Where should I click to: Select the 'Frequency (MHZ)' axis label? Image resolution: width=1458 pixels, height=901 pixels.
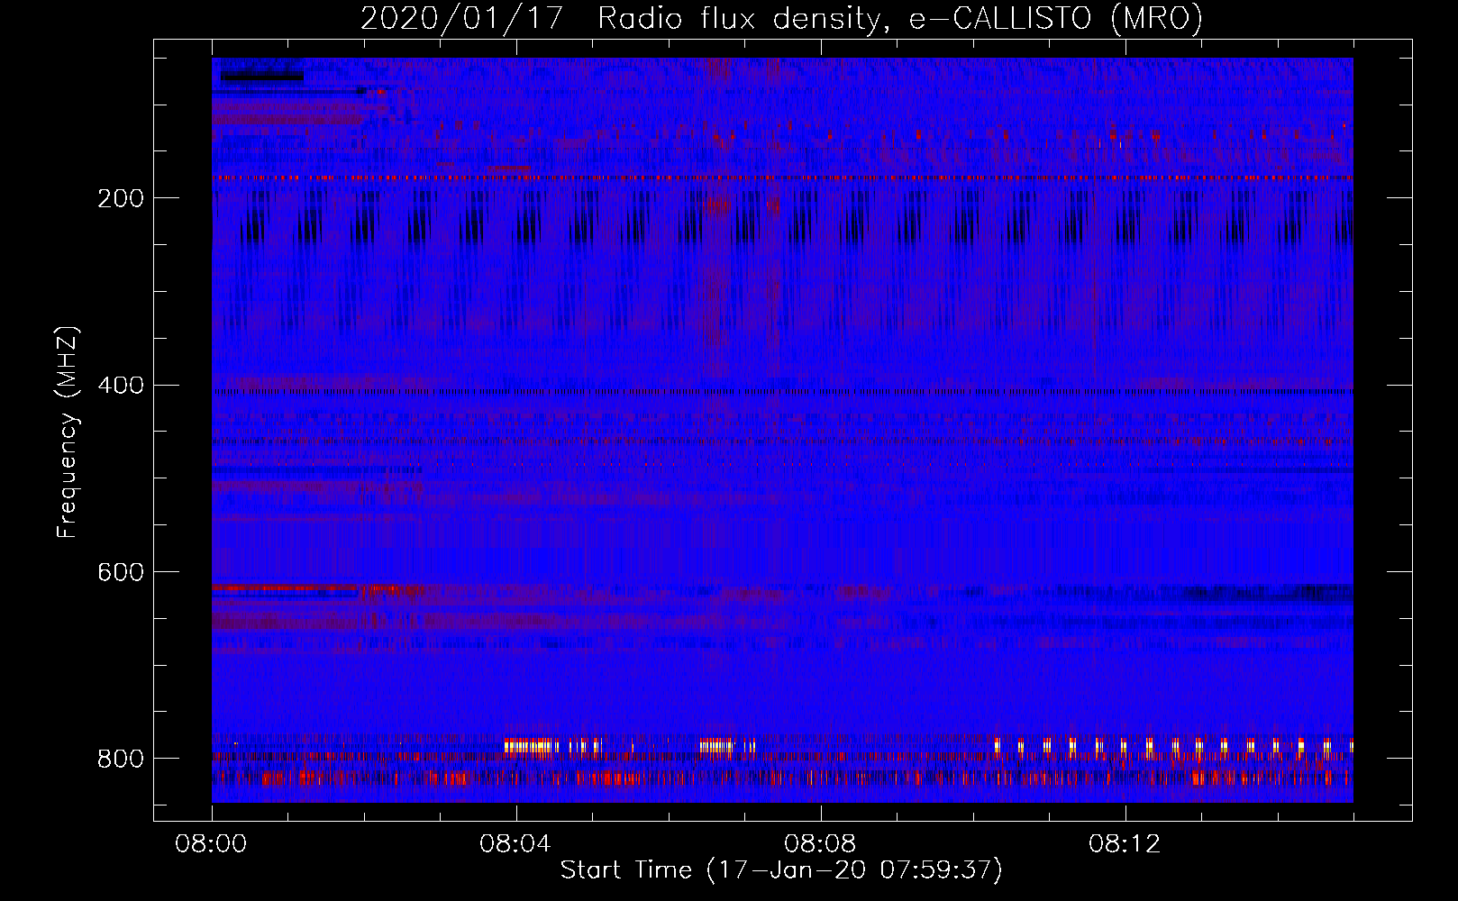coord(68,432)
